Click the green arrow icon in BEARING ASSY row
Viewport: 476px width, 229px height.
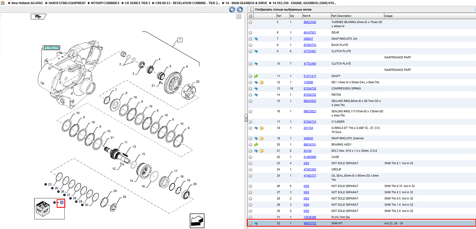256,144
